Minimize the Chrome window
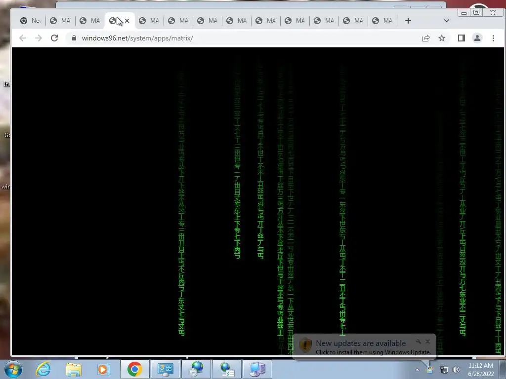 [x=464, y=12]
